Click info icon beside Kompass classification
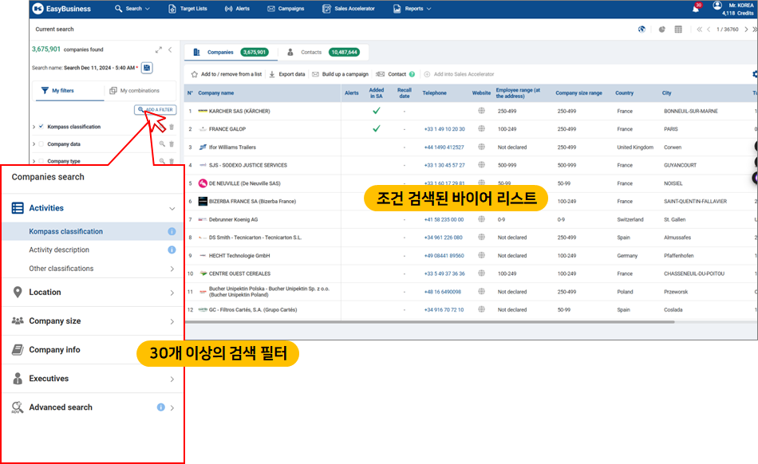 [x=172, y=232]
